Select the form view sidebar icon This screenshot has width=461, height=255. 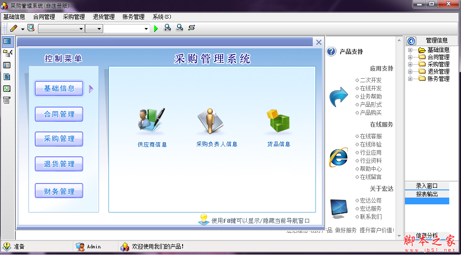(7, 65)
